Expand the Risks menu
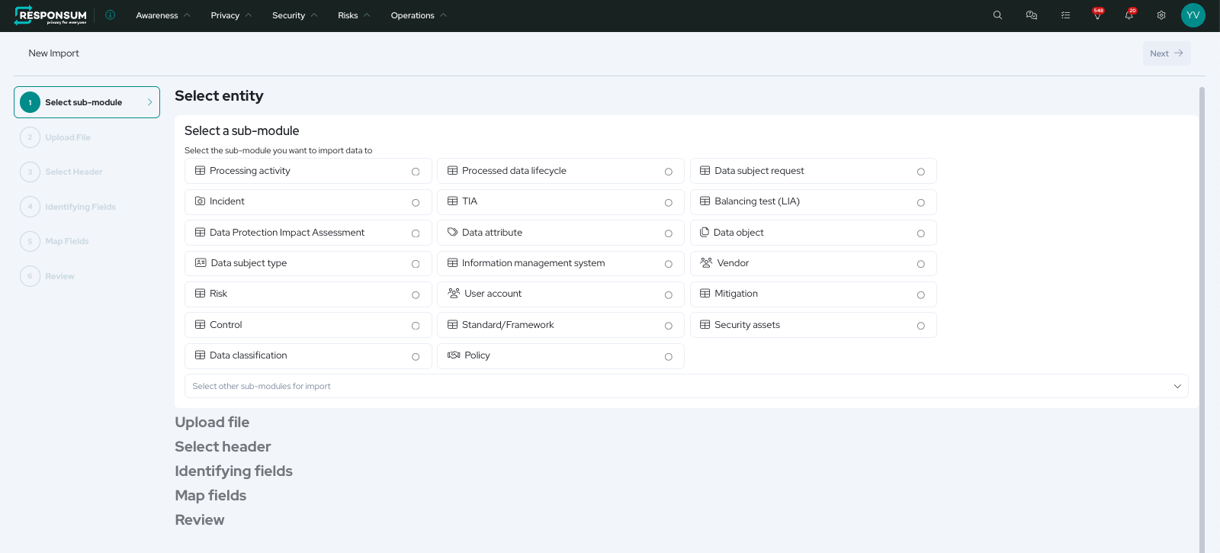Image resolution: width=1220 pixels, height=553 pixels. pyautogui.click(x=354, y=15)
